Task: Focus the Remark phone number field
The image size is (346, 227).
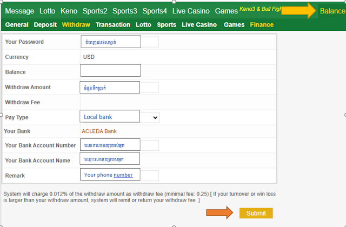Action: click(110, 175)
